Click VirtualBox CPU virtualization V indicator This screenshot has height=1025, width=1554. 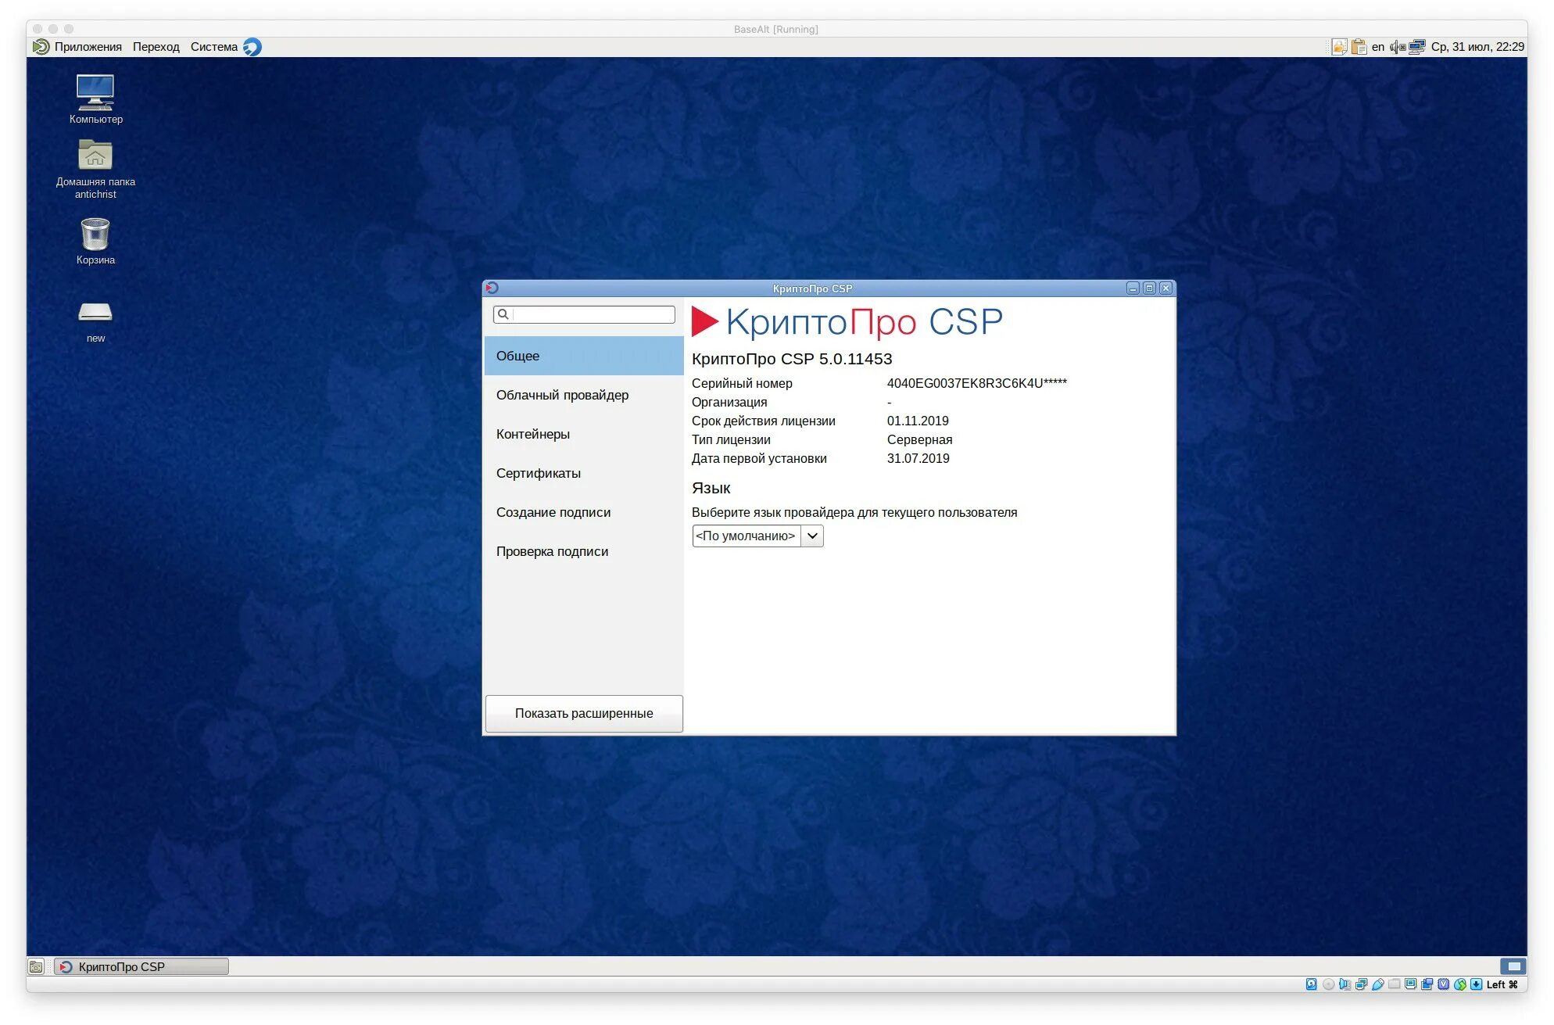(1443, 984)
